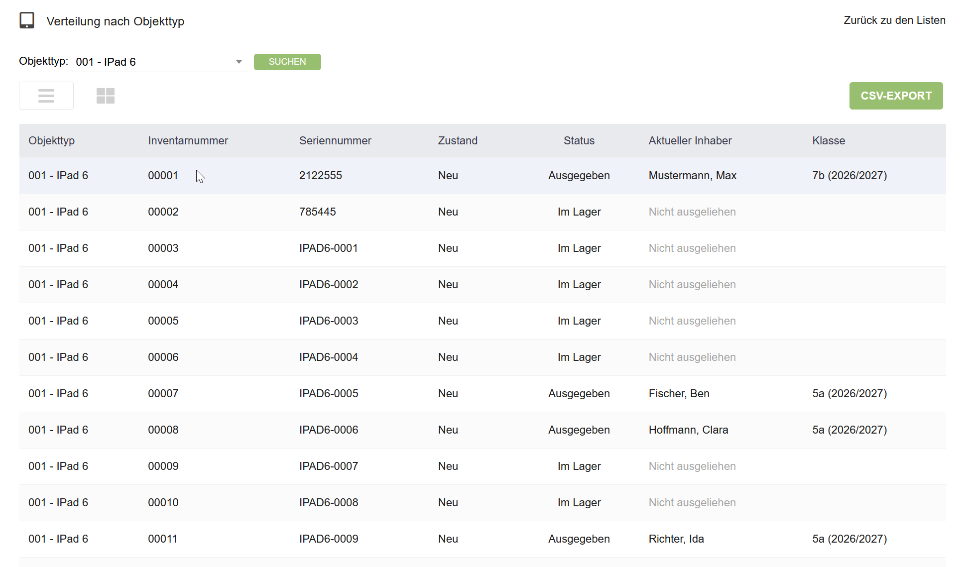The width and height of the screenshot is (970, 567).
Task: Click the Status column header
Action: [579, 140]
